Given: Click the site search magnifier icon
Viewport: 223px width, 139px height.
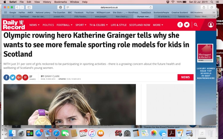Looking at the screenshot, I should 196,25.
